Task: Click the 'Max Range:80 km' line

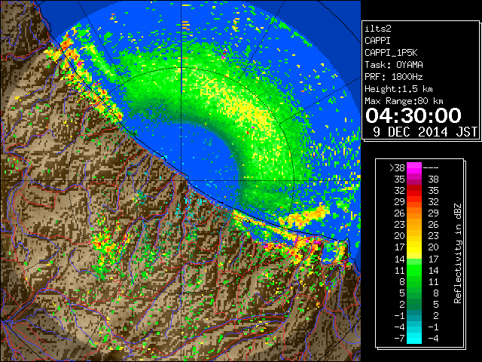Action: pos(404,101)
